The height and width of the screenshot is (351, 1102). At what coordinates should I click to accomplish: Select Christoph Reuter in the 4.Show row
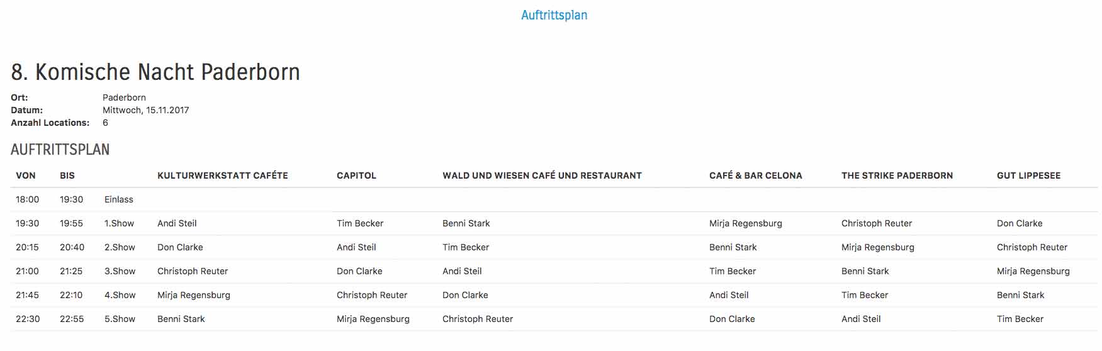(x=372, y=295)
